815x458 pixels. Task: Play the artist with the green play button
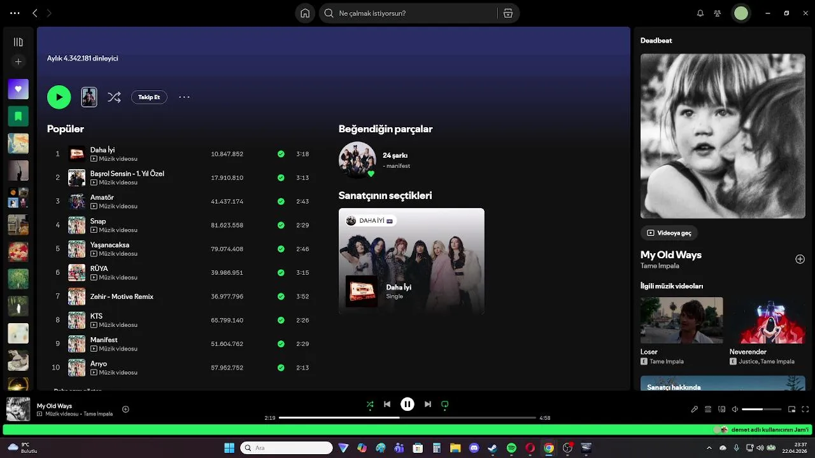click(x=59, y=97)
